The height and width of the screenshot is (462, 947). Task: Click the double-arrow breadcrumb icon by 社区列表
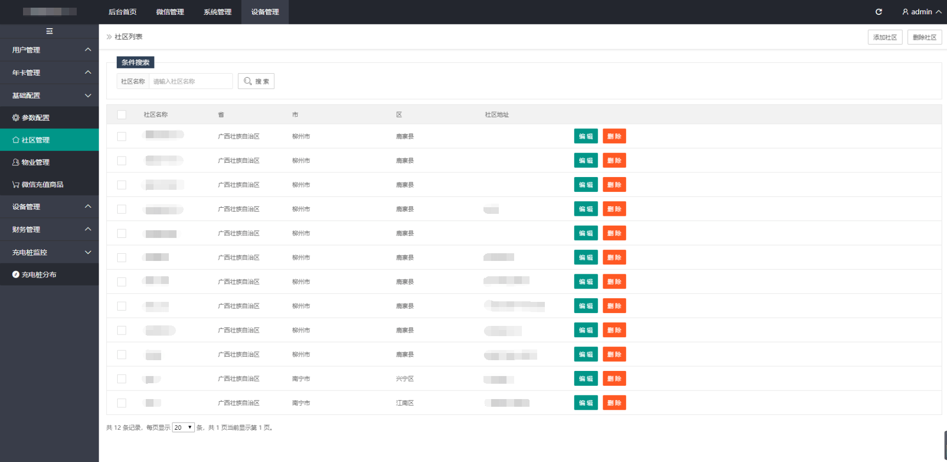click(x=109, y=37)
